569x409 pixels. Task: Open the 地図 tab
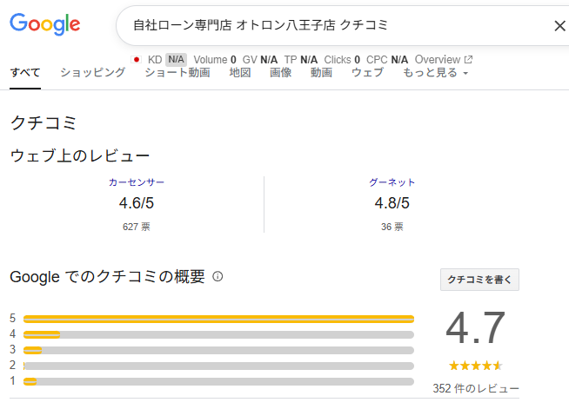click(240, 73)
